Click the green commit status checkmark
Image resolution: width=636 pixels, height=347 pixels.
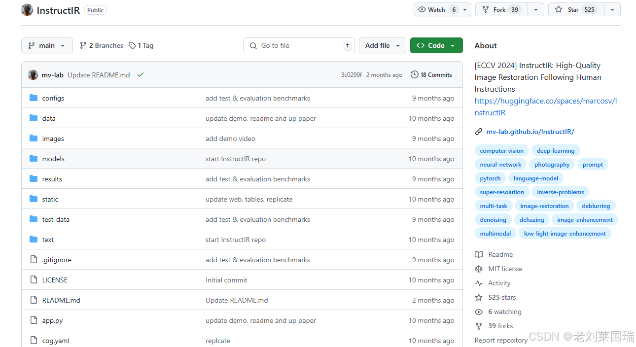pos(141,75)
